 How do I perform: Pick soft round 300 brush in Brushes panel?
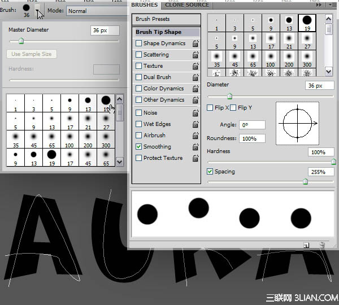[307, 59]
